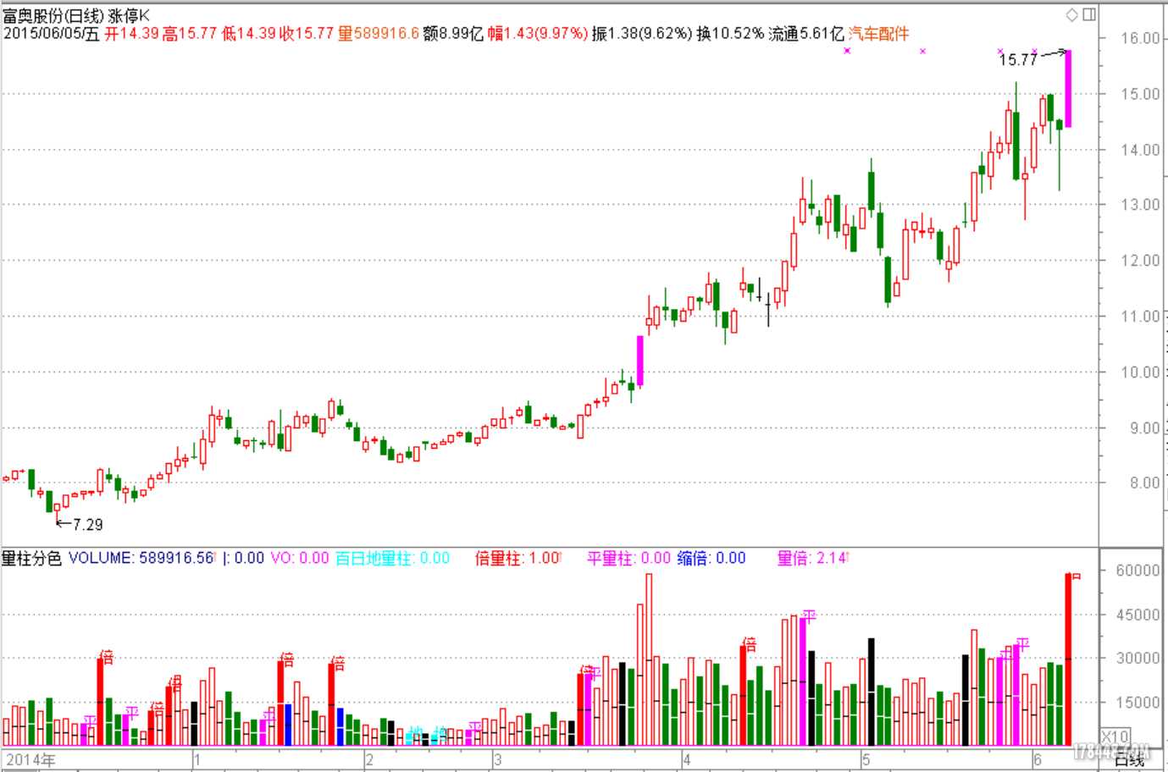
Task: Click the 15.00 price axis label
Action: pyautogui.click(x=1140, y=94)
